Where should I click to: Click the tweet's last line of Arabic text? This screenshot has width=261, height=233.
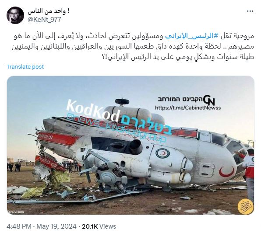[x=177, y=57]
